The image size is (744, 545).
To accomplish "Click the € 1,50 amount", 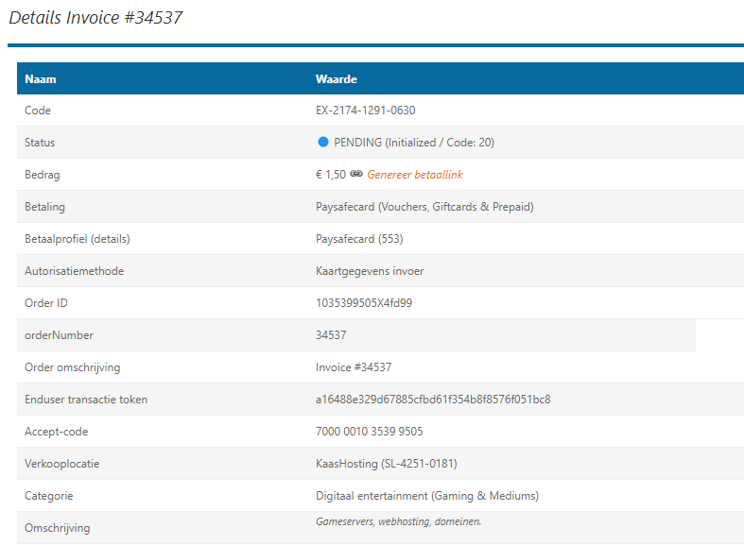I will 330,175.
